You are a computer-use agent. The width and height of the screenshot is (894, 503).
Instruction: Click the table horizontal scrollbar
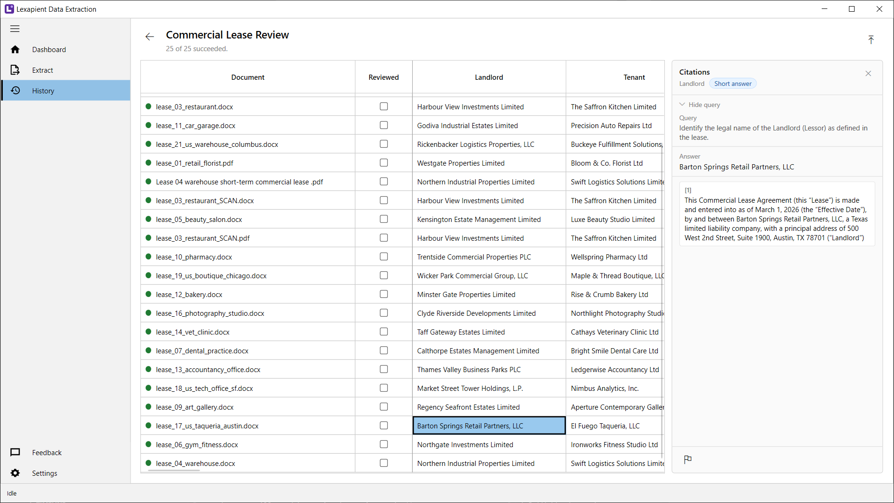pos(174,470)
